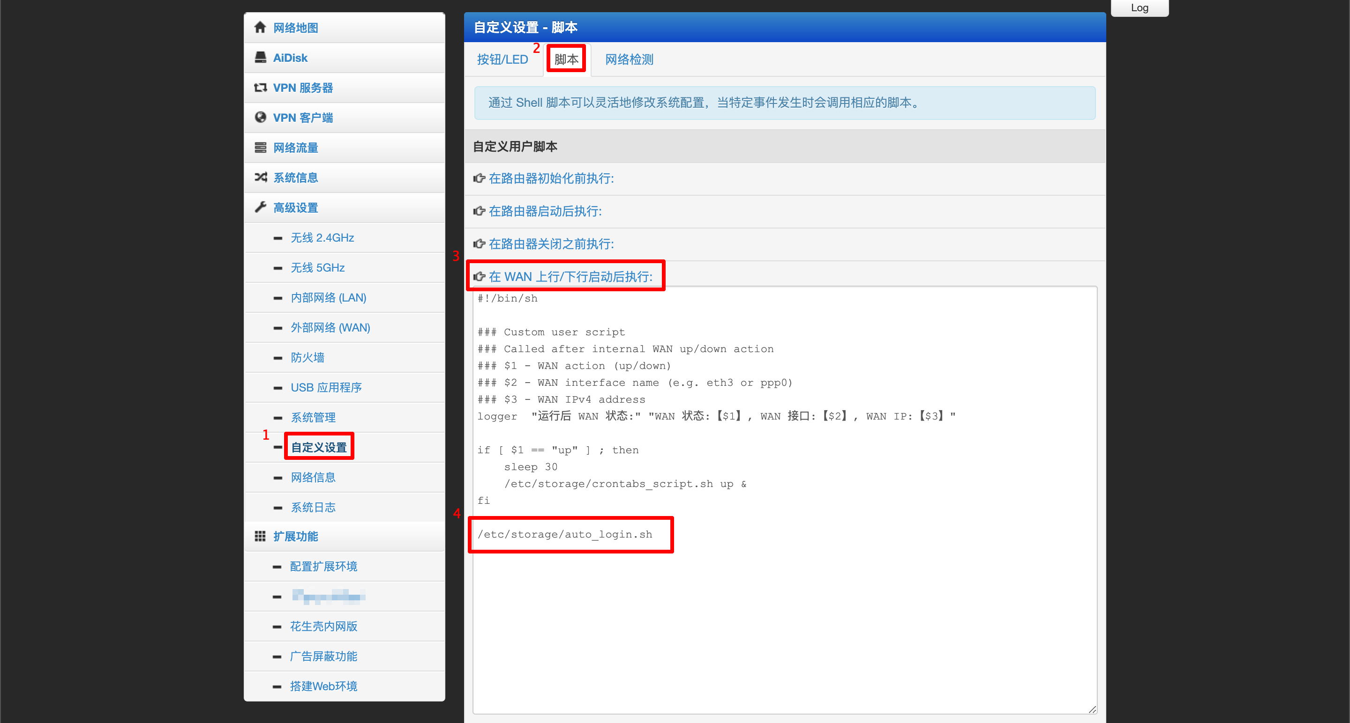Screen dimensions: 1350x723
Task: Open 系统日志 in the sidebar
Action: (x=313, y=507)
